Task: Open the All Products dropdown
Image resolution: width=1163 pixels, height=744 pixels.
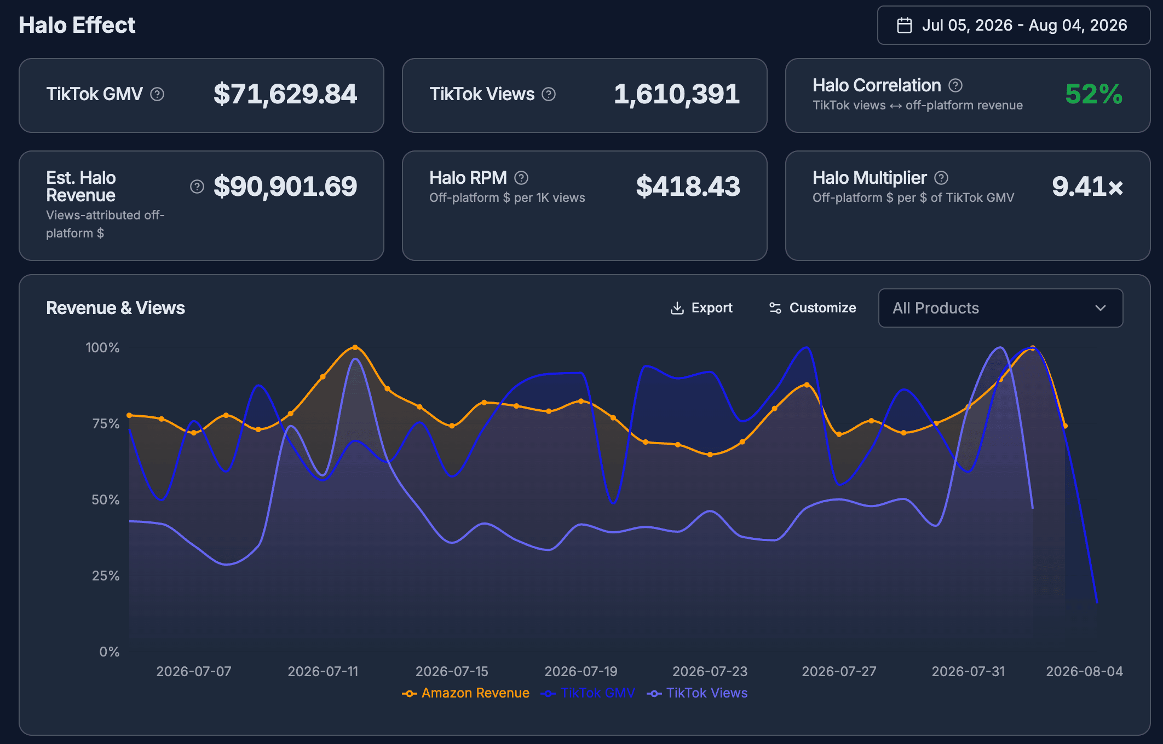Action: (x=1000, y=308)
